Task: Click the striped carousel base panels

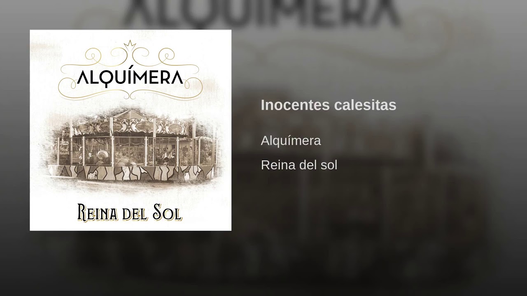Action: click(132, 172)
